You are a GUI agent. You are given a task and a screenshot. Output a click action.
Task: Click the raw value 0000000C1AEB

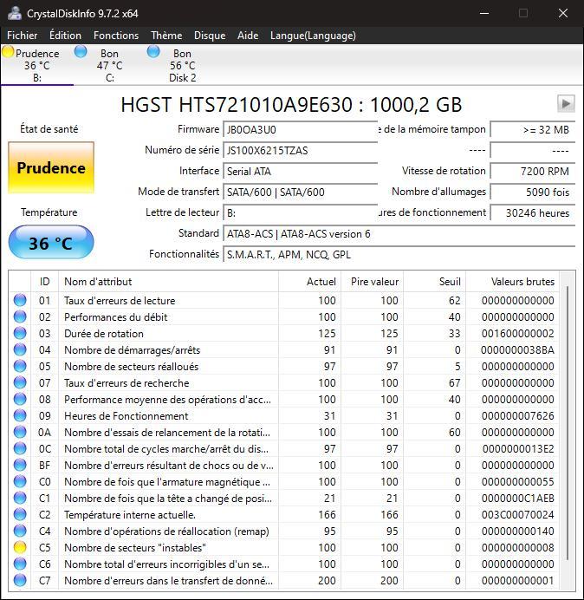point(517,498)
